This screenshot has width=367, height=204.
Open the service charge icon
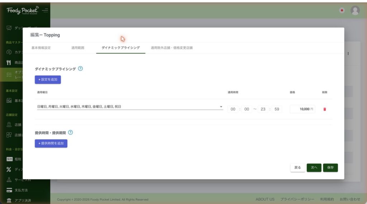pos(9,180)
